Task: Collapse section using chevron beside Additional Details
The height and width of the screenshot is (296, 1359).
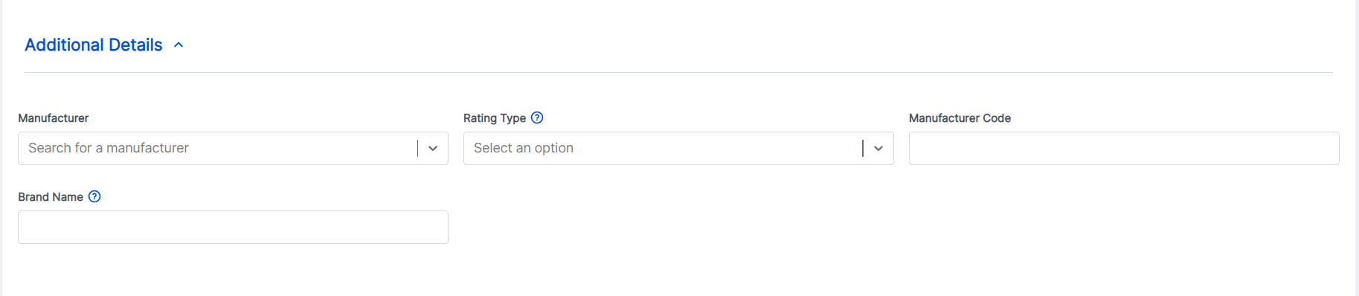Action: [x=179, y=45]
